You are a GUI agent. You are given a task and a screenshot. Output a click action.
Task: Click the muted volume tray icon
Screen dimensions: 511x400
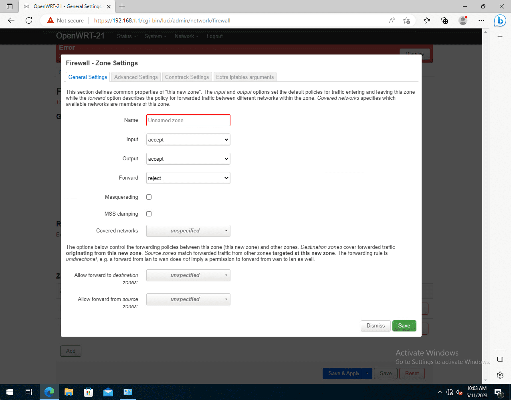[459, 392]
